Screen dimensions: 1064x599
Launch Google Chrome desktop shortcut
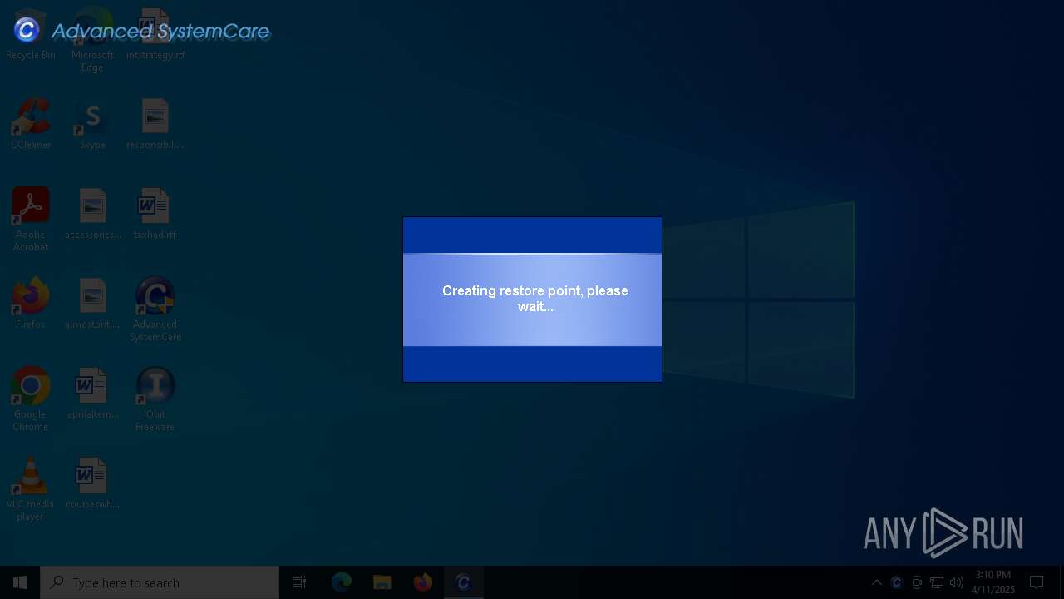(x=31, y=399)
